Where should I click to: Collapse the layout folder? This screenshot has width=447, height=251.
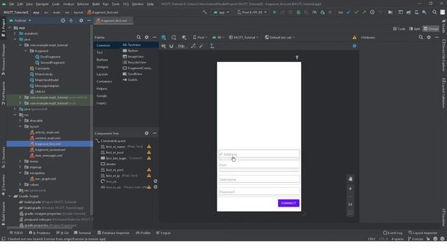click(x=20, y=126)
